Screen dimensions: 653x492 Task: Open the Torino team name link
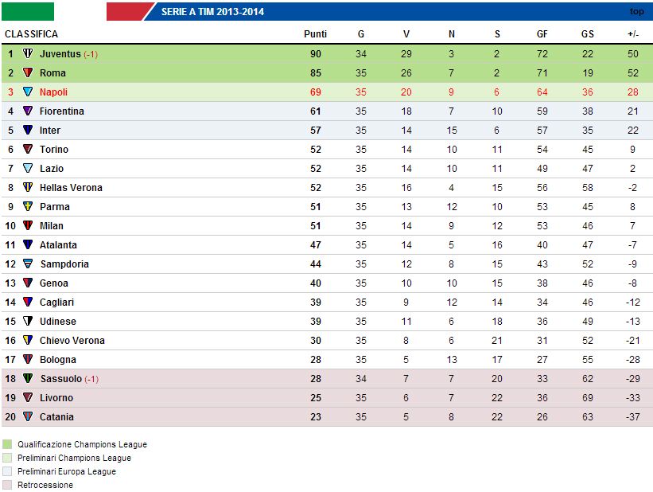click(x=54, y=149)
